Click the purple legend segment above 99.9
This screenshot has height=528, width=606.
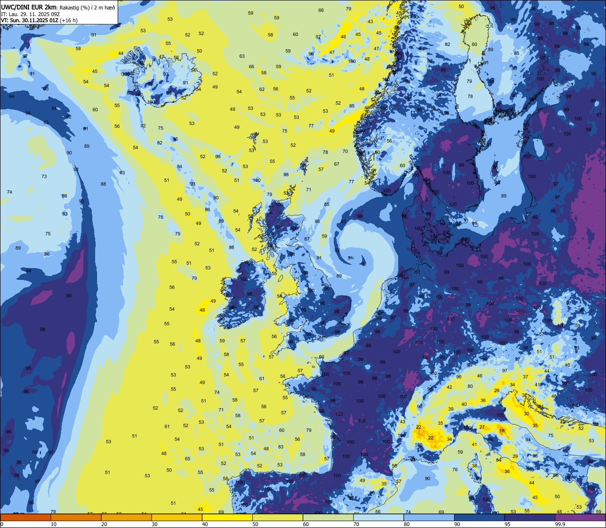click(x=580, y=517)
